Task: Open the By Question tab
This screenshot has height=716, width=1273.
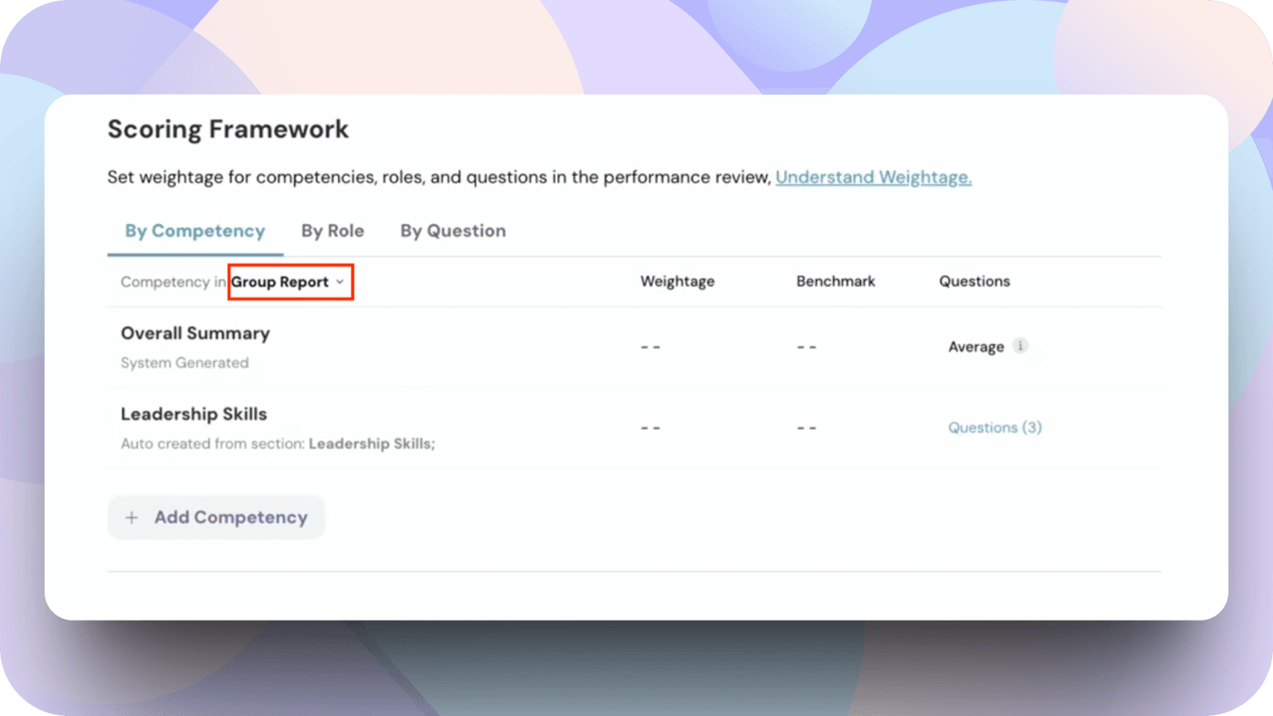Action: (453, 231)
